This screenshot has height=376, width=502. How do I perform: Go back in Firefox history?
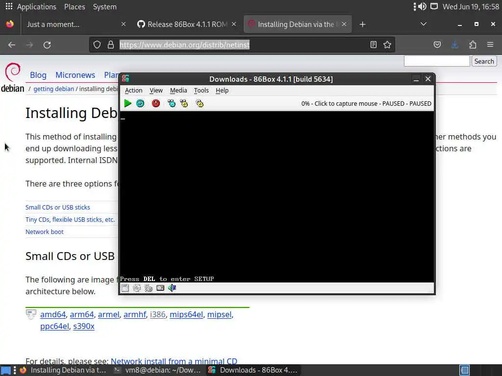(x=12, y=45)
